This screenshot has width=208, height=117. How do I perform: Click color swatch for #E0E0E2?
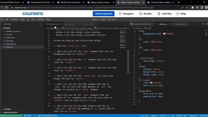[x=164, y=34]
